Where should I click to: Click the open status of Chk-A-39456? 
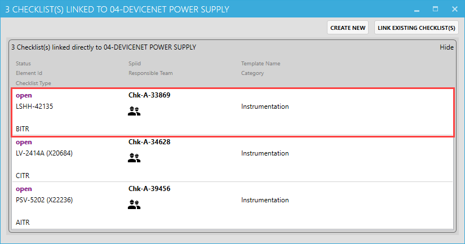(24, 189)
